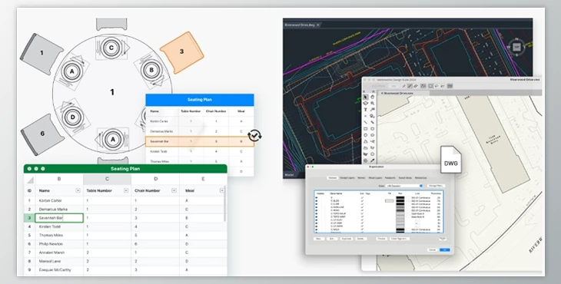
Task: Toggle visibility eye for class C-TOPO-MINR
Action: [x=317, y=217]
